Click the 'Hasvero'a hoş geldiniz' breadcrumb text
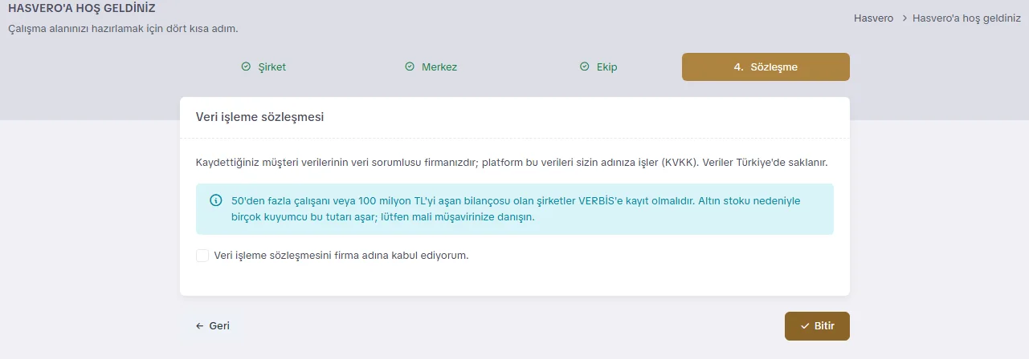Image resolution: width=1029 pixels, height=359 pixels. (x=967, y=18)
